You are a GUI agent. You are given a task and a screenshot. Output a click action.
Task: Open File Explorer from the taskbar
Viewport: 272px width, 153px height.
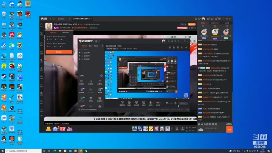(60, 151)
